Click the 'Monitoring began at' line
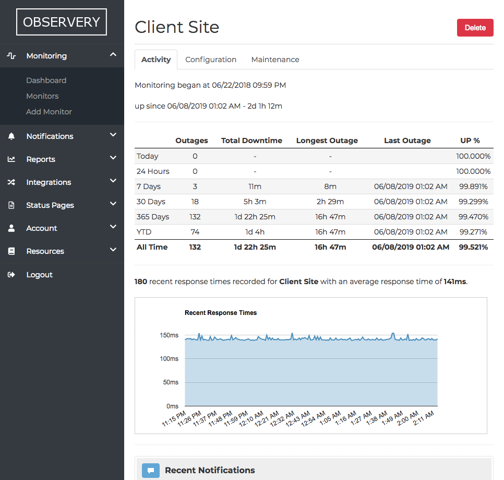The height and width of the screenshot is (480, 504). pos(210,85)
